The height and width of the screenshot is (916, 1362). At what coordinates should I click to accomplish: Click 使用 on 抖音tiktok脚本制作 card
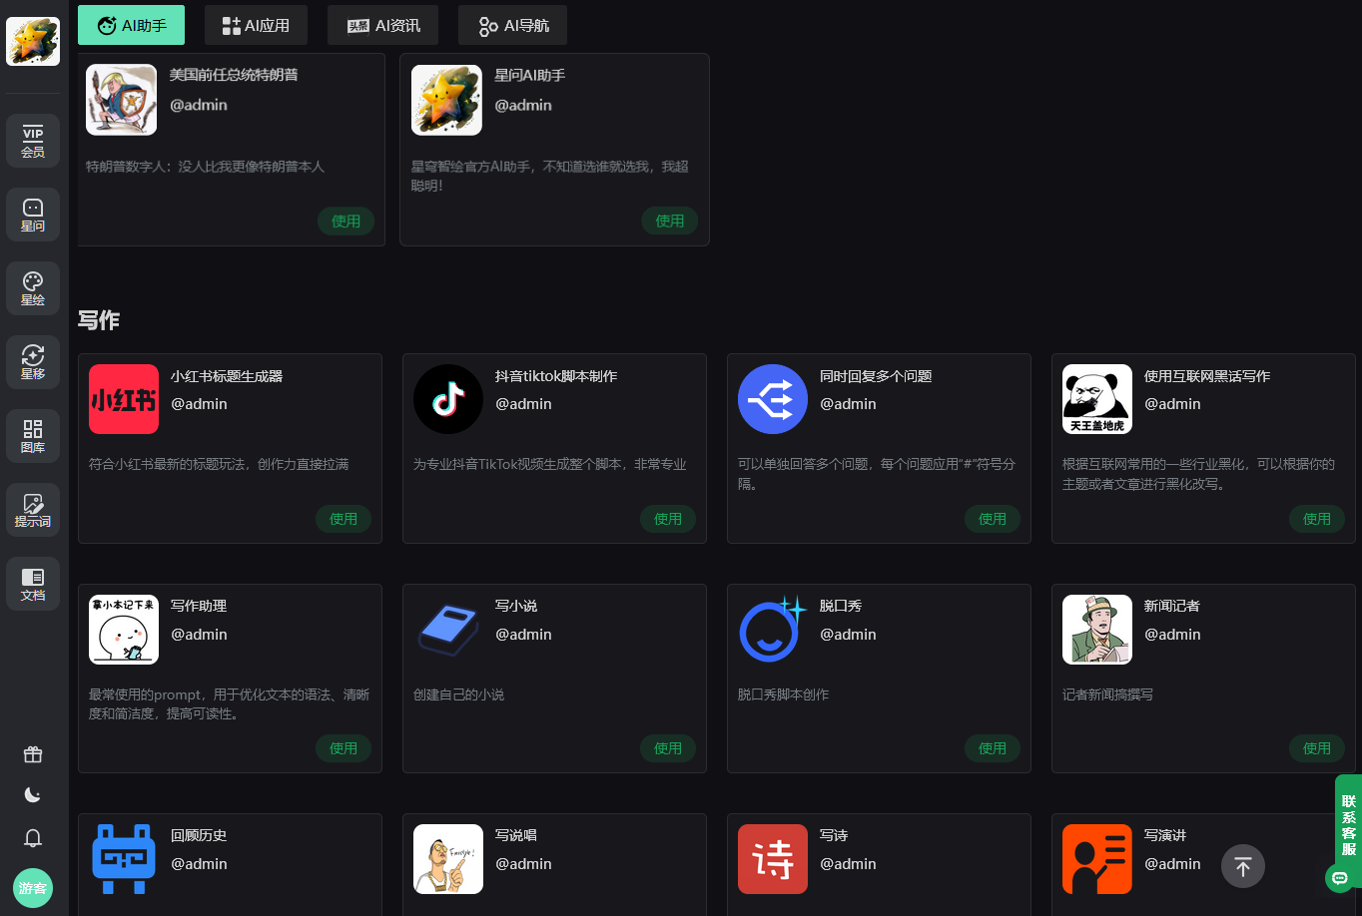point(668,519)
